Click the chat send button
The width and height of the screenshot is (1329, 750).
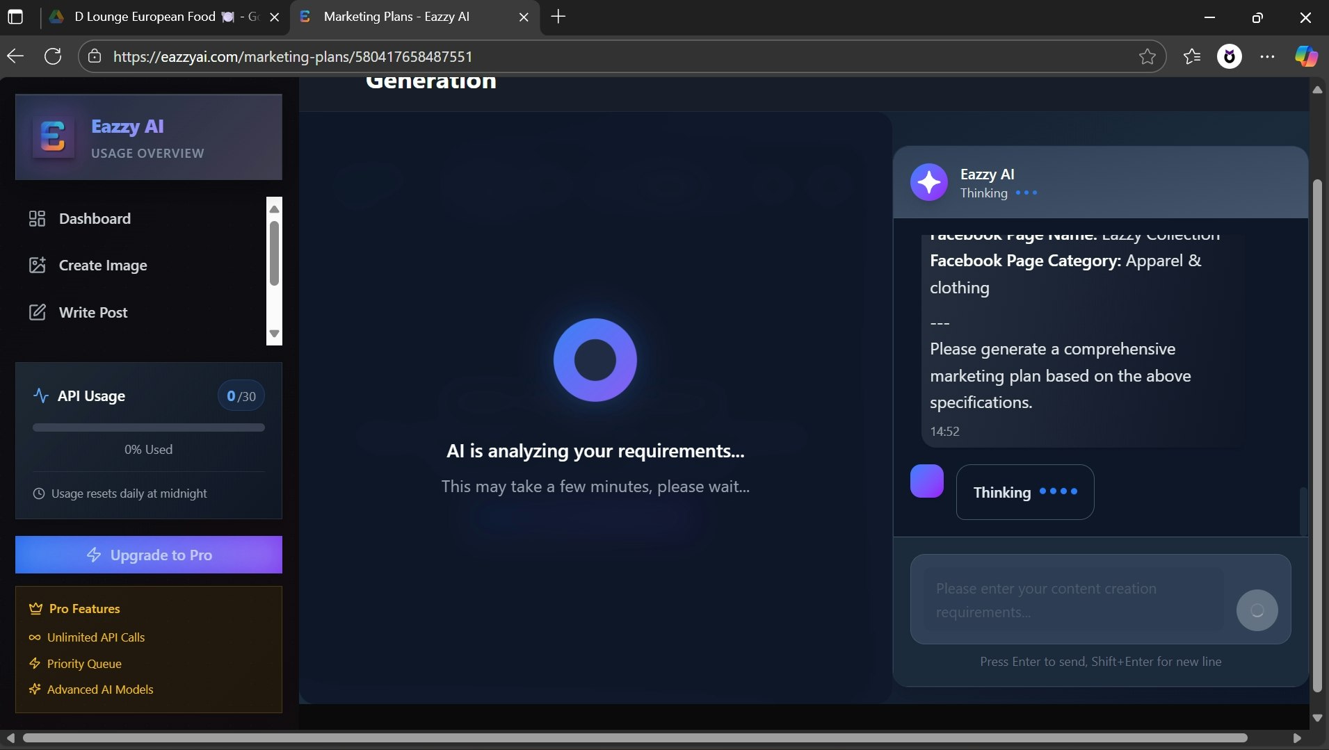[x=1257, y=610]
